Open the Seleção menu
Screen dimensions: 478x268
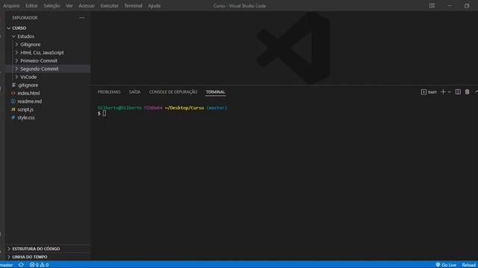pyautogui.click(x=52, y=6)
